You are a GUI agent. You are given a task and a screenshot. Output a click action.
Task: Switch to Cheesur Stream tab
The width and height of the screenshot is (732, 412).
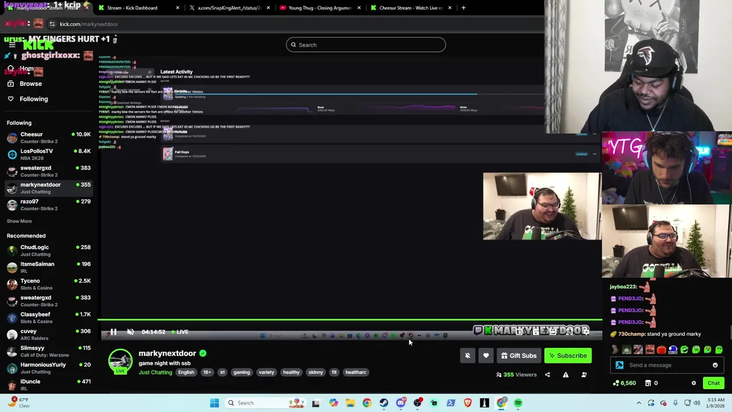[x=411, y=8]
